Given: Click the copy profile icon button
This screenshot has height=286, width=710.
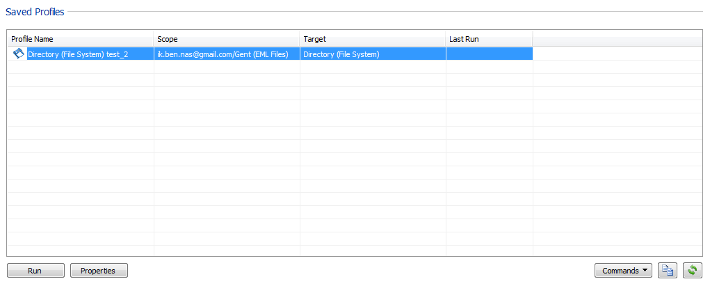Looking at the screenshot, I should point(667,271).
